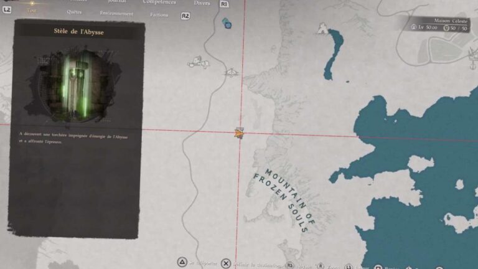Click the Maison Céleste label
Viewport: 478px width, 269px height.
[451, 21]
